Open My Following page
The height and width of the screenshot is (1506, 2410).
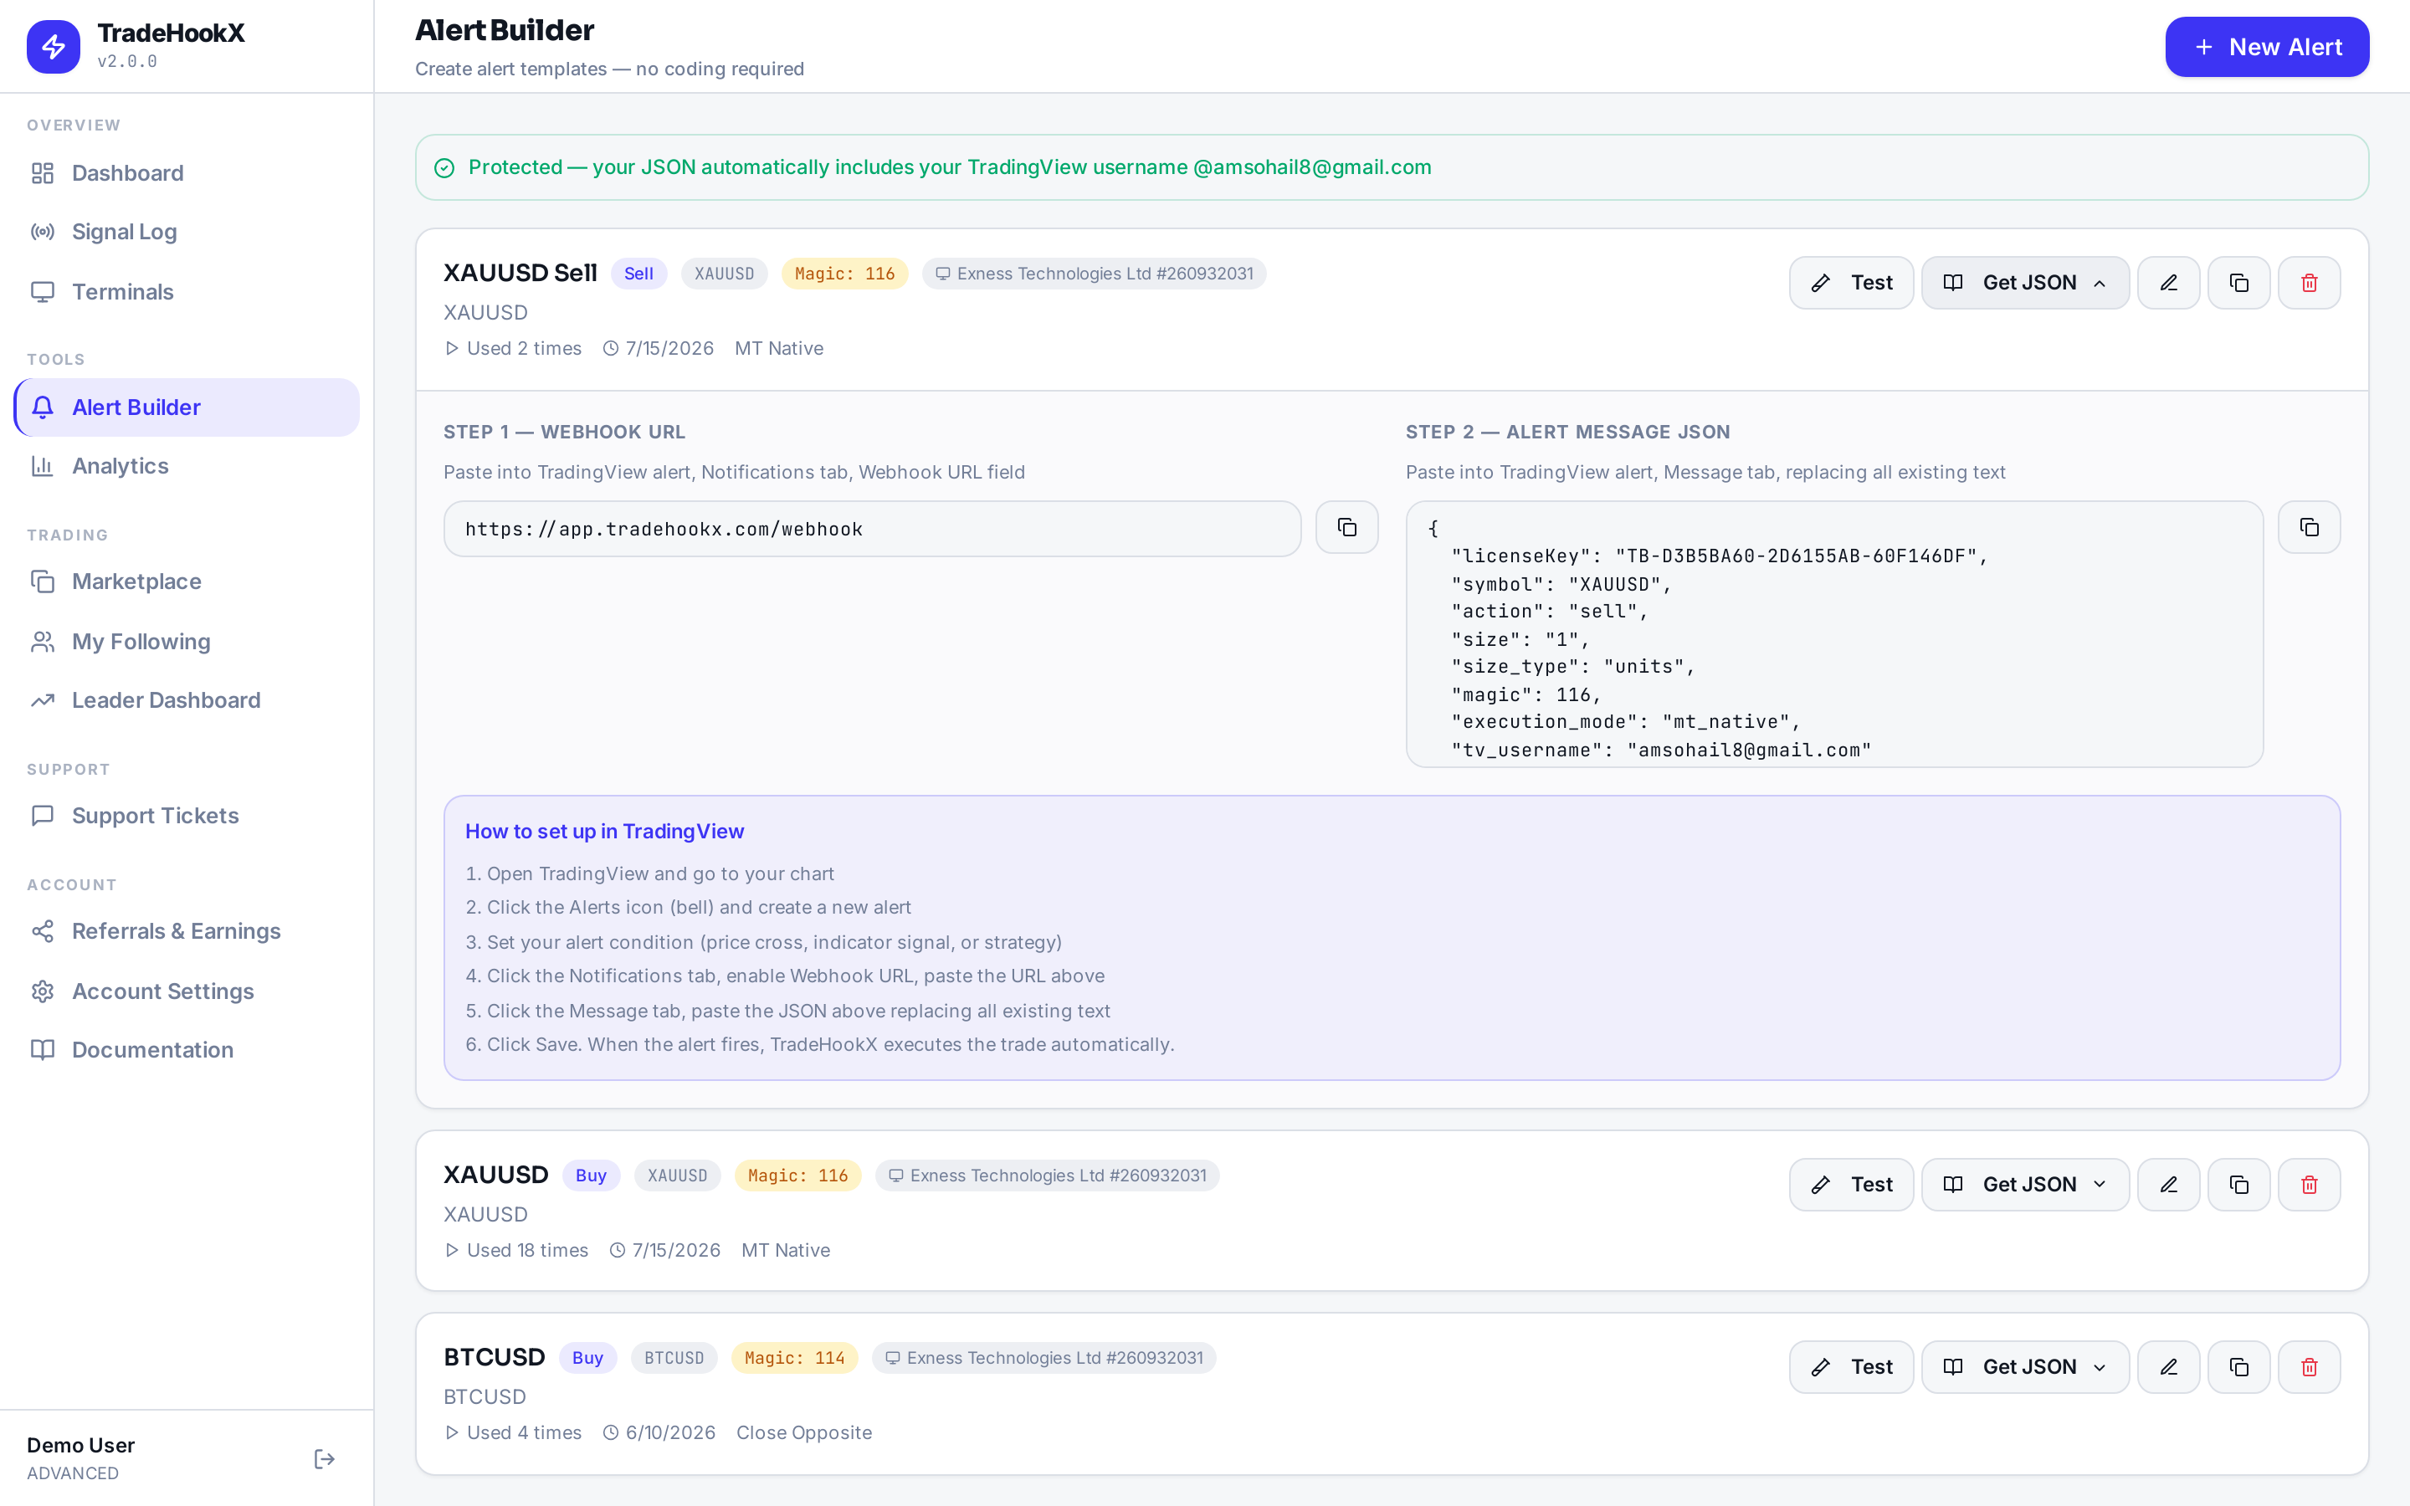[187, 642]
